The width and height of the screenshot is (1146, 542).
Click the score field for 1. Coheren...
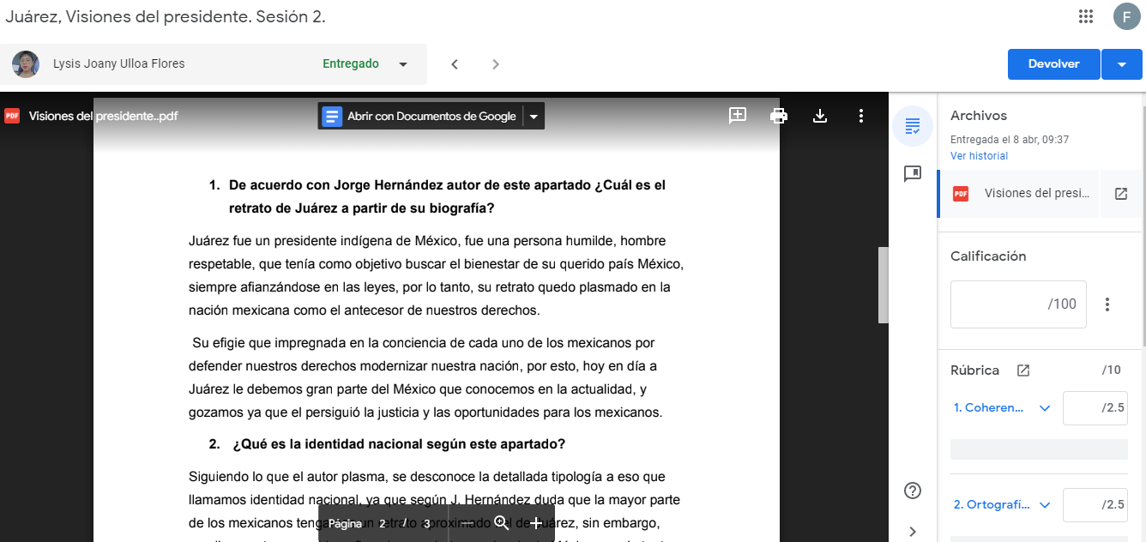[x=1095, y=408]
